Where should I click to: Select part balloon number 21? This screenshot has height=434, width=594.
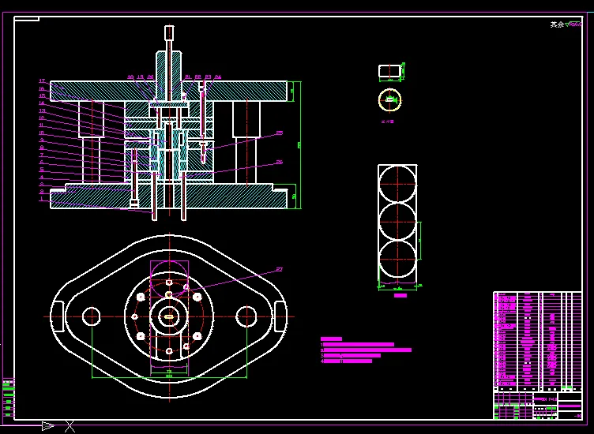(x=188, y=77)
